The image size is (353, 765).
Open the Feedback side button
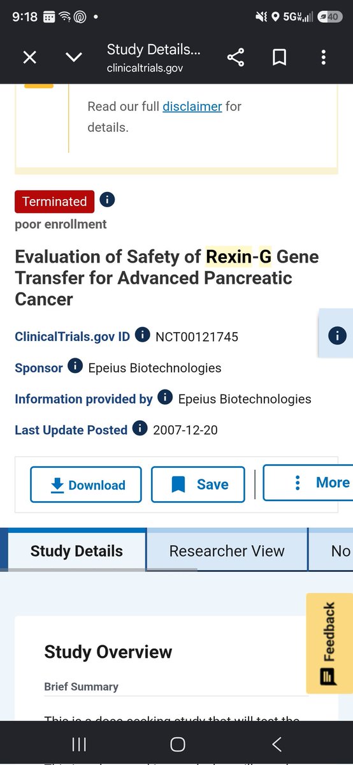click(x=329, y=643)
